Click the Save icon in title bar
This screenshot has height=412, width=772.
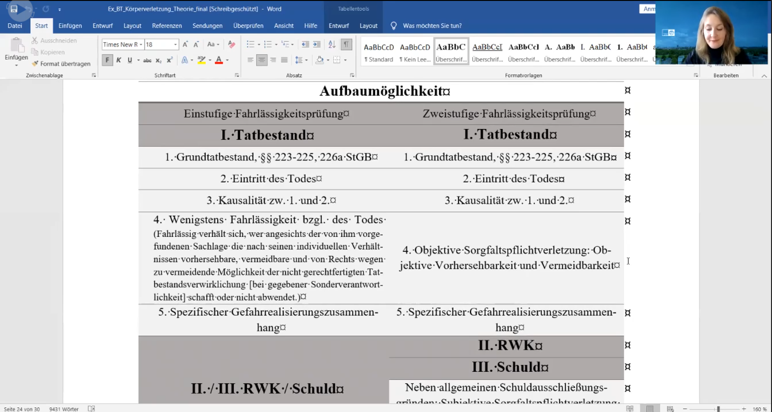[x=14, y=9]
